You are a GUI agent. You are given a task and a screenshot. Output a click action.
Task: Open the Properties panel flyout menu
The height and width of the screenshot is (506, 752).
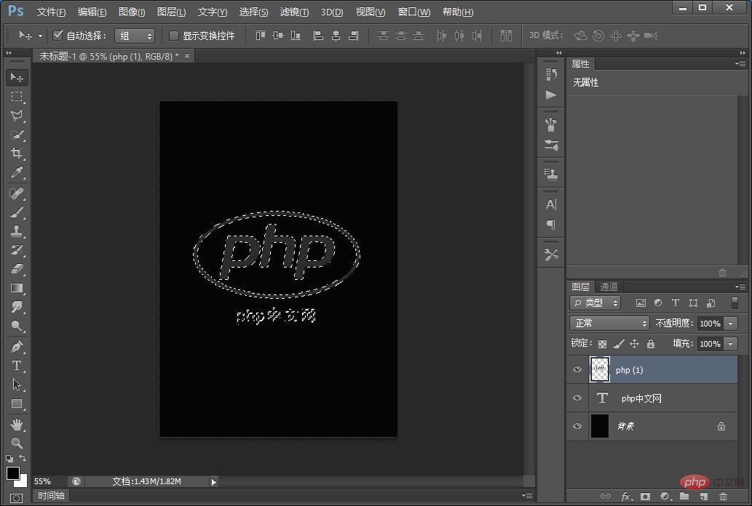[740, 63]
